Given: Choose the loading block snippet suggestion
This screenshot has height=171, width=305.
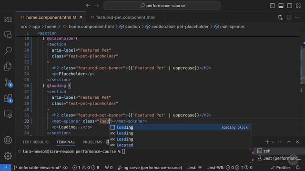Looking at the screenshot, I should 180,127.
